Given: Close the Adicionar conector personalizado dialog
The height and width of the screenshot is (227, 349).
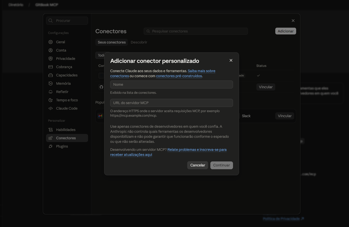Looking at the screenshot, I should (231, 60).
